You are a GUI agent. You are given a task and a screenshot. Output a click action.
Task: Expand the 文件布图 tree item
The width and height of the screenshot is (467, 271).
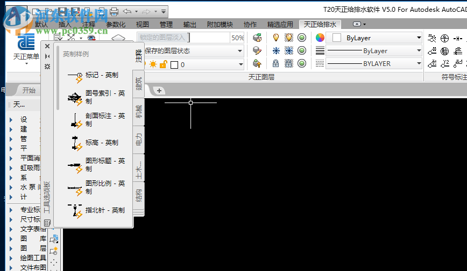[11, 267]
